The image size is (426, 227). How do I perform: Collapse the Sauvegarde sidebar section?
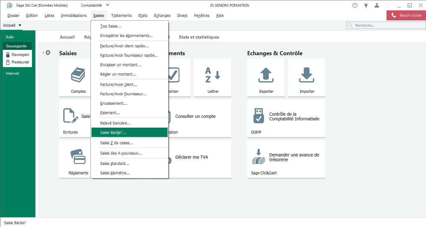(18, 46)
